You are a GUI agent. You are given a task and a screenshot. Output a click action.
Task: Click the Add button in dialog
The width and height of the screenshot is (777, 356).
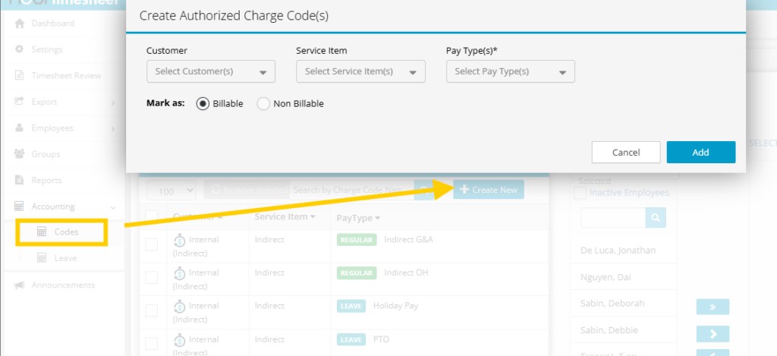coord(700,153)
